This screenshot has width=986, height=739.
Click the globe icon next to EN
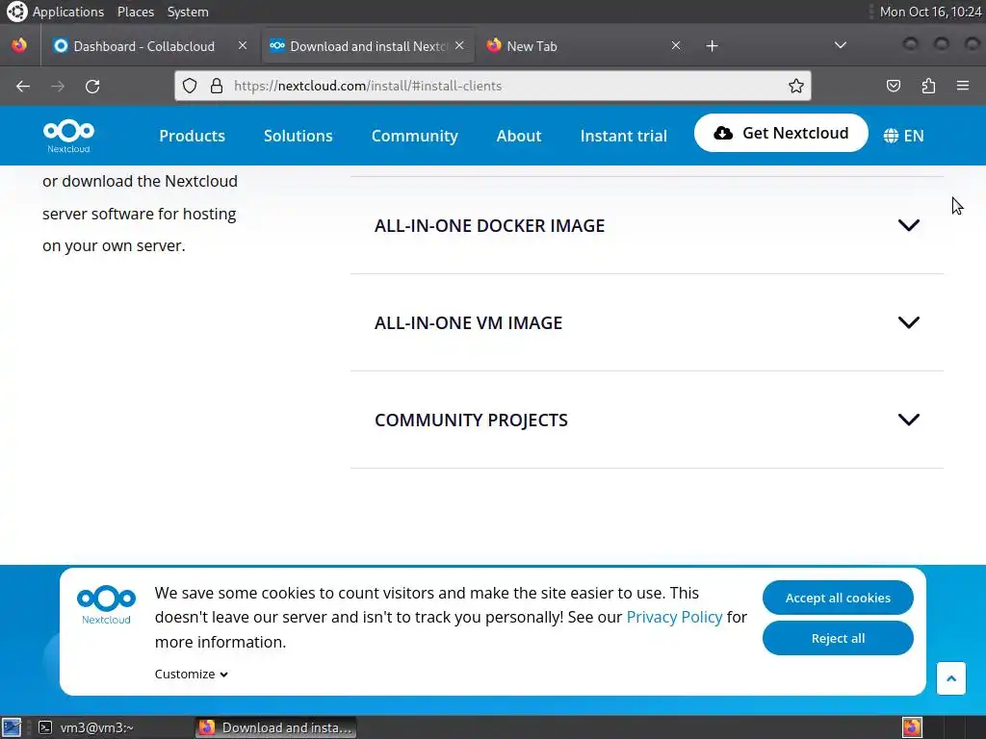[891, 136]
